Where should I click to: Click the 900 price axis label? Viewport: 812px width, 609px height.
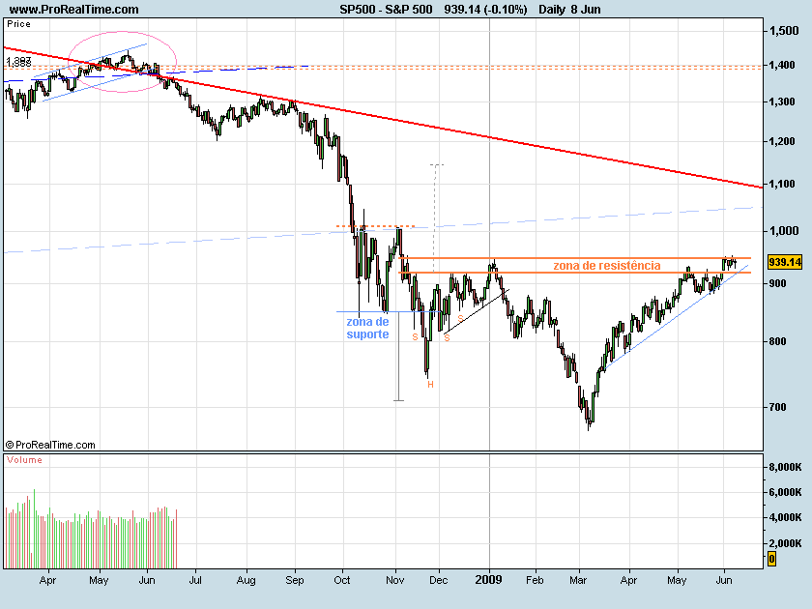[x=778, y=284]
